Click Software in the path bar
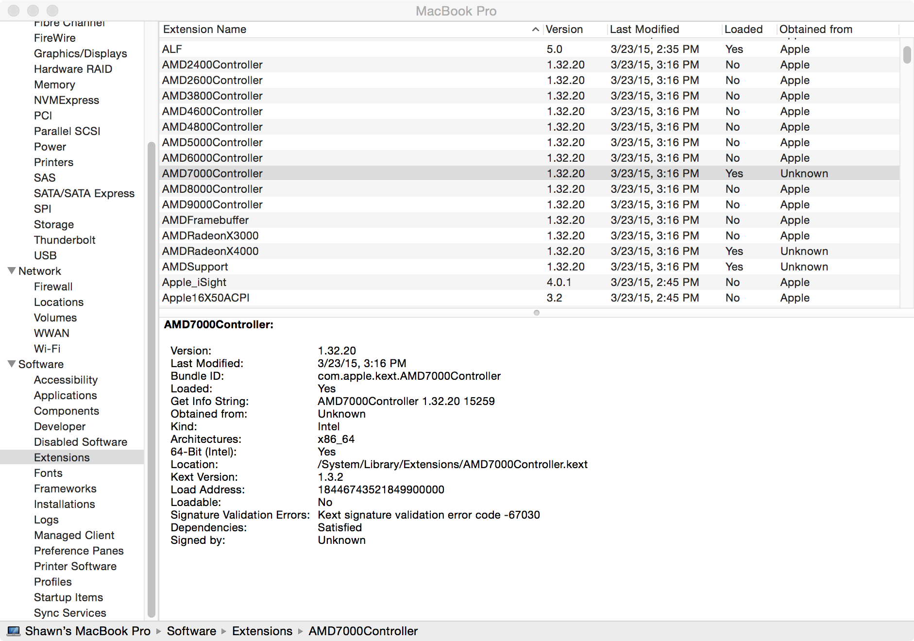 pos(191,631)
